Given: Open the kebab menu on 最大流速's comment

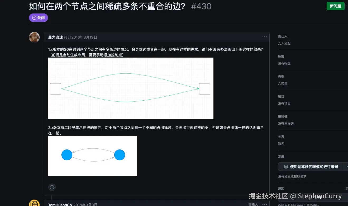Looking at the screenshot, I should pyautogui.click(x=264, y=37).
